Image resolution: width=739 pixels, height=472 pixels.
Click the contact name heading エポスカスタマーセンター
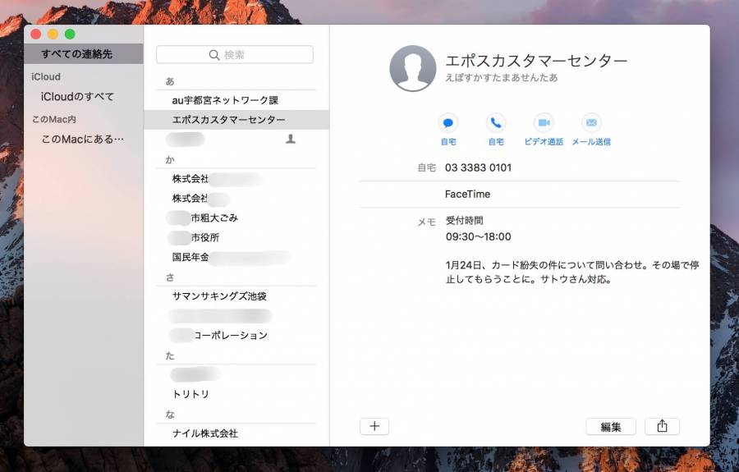point(536,61)
